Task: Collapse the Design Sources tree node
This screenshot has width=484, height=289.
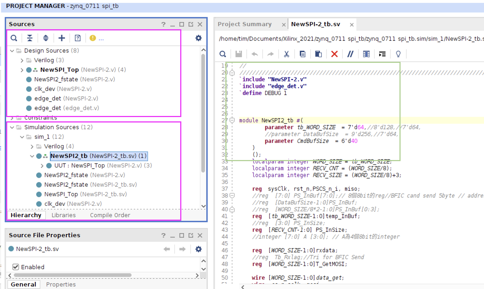Action: click(x=12, y=51)
